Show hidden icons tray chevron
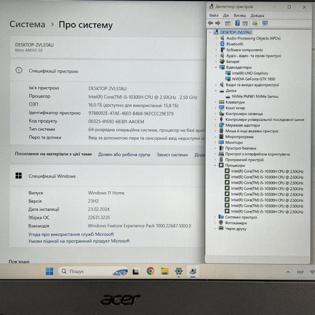Viewport: 315px width, 315px height. [288, 272]
